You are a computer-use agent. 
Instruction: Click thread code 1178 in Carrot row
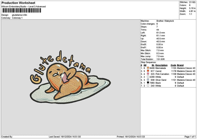pyautogui.click(x=174, y=71)
